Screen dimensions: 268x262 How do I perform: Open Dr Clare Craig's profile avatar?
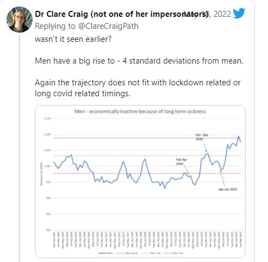click(20, 20)
